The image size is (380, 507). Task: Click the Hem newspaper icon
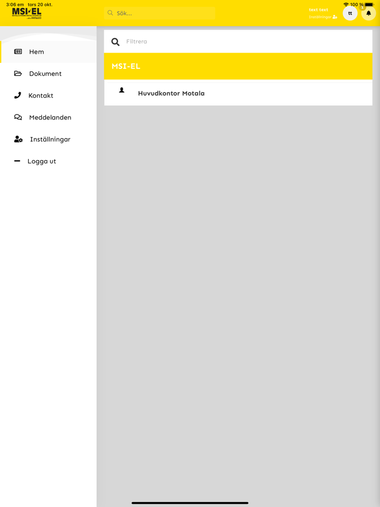coord(18,52)
